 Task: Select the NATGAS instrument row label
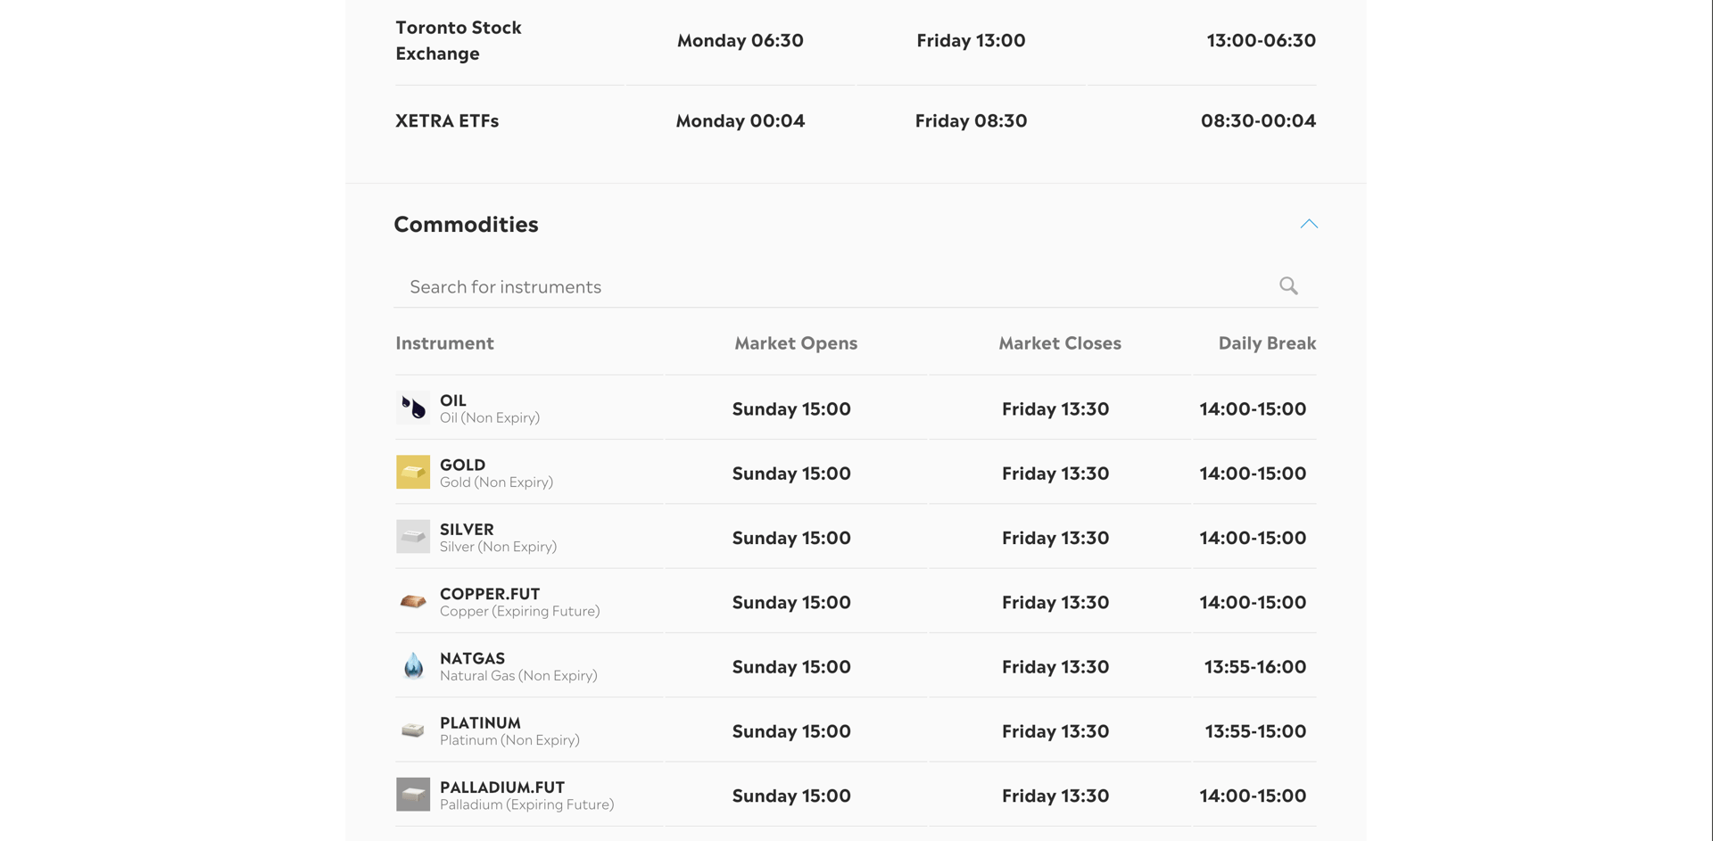pyautogui.click(x=472, y=658)
